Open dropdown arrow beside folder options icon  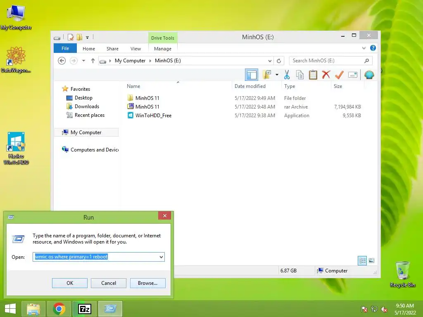[x=277, y=75]
